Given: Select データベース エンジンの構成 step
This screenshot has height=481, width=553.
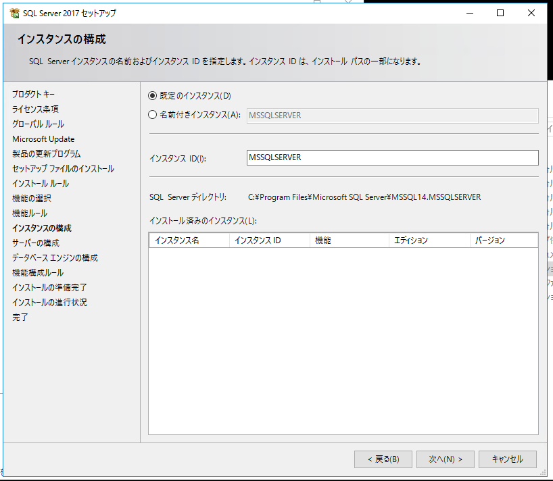Looking at the screenshot, I should pos(55,258).
